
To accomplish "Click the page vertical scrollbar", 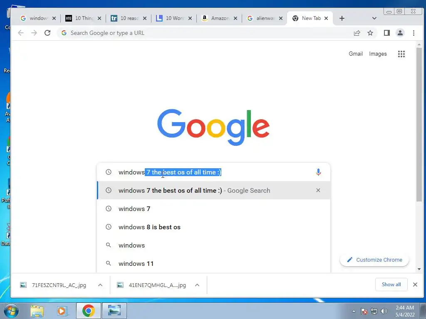I will 419,124.
